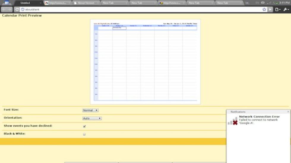Click the aboutblank address bar field

click(x=143, y=9)
